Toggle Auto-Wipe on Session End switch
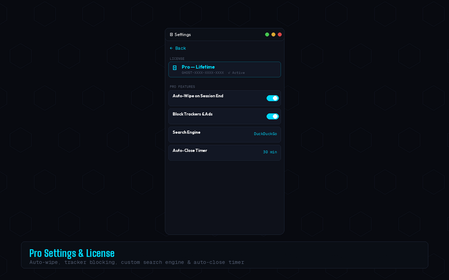 click(x=273, y=98)
